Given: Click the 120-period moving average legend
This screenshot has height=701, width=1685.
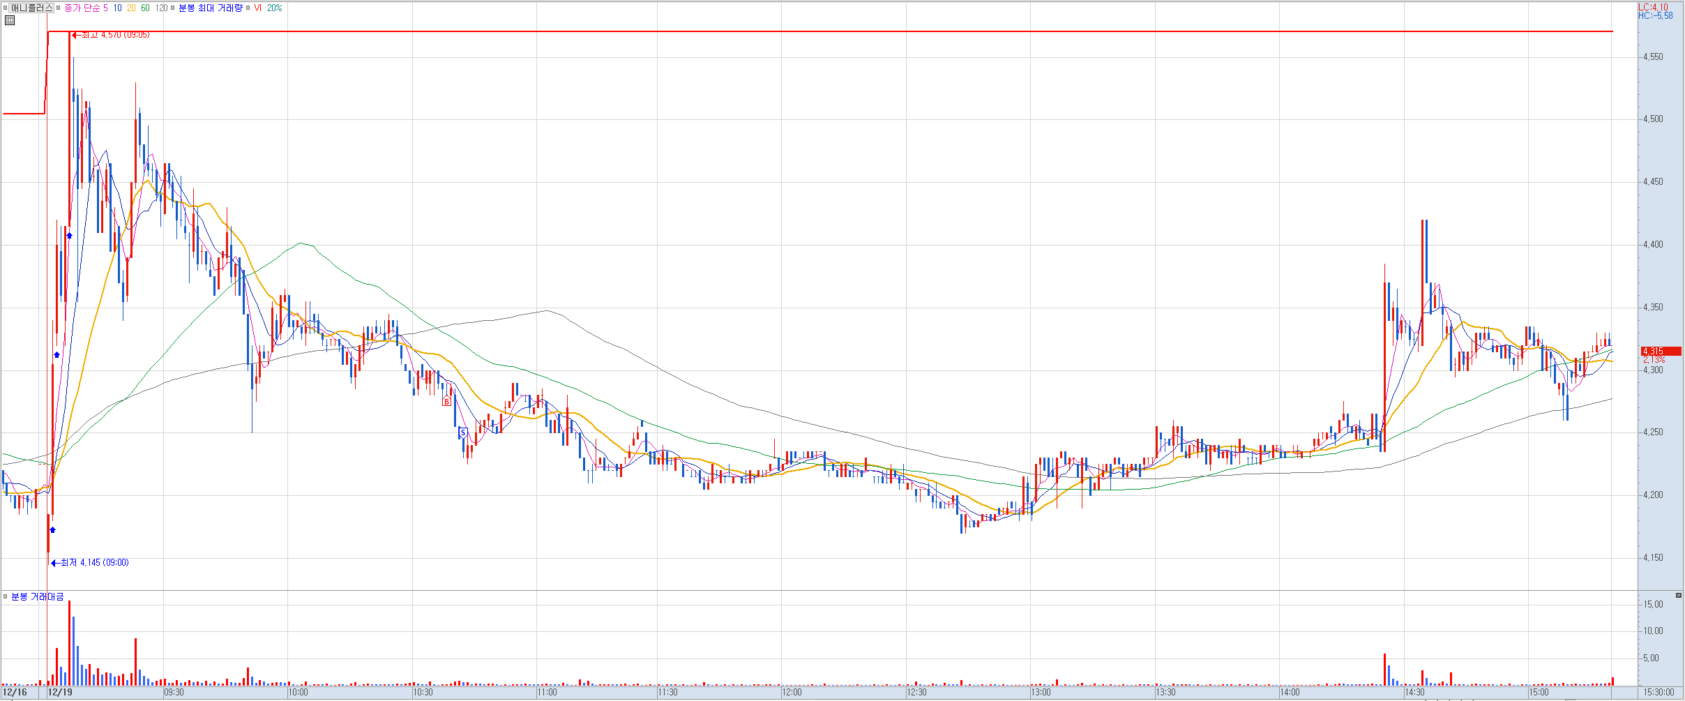Looking at the screenshot, I should click(x=161, y=8).
